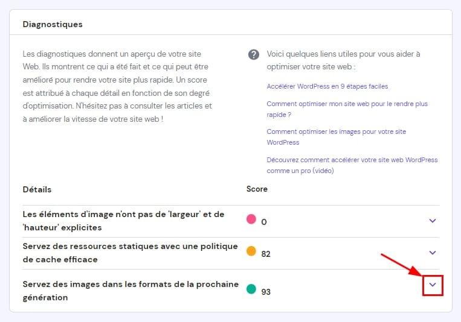The image size is (461, 322).
Task: Click the score value 82
Action: 266,254
